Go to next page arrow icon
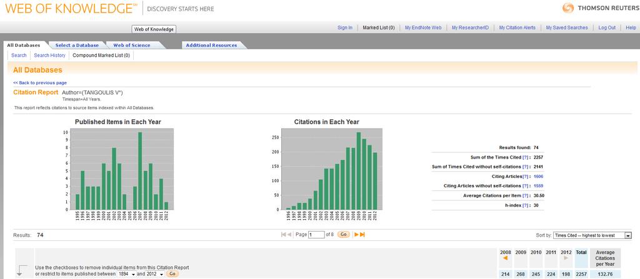640x279 pixels. coord(356,235)
